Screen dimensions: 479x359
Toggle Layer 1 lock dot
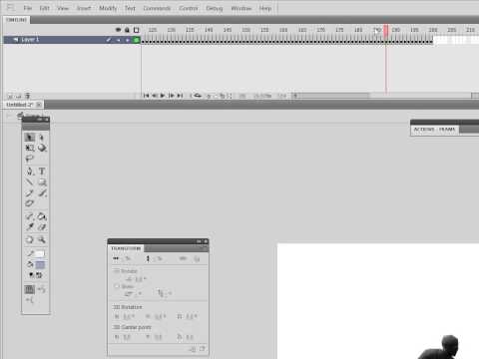[x=127, y=40]
